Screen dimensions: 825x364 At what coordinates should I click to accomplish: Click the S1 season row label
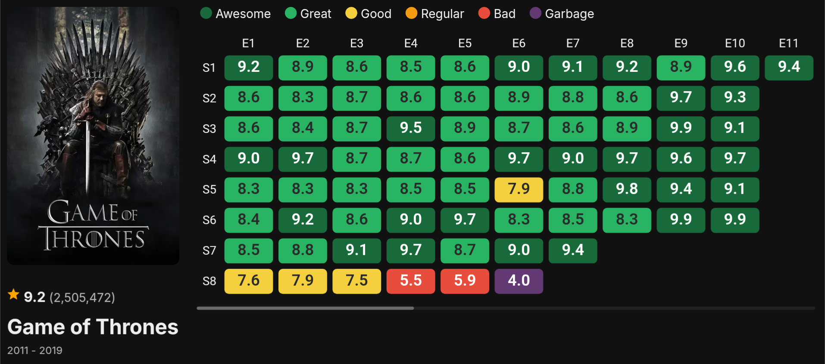(x=209, y=68)
